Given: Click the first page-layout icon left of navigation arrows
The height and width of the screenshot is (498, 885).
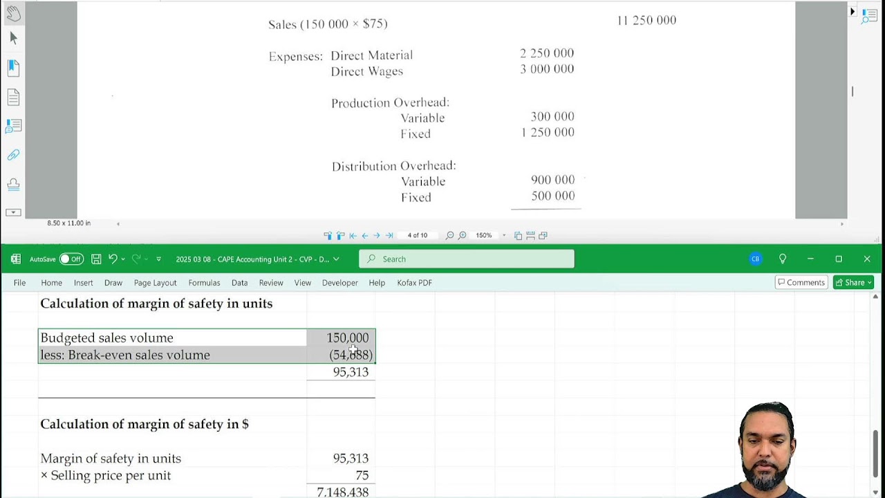Looking at the screenshot, I should [x=328, y=236].
